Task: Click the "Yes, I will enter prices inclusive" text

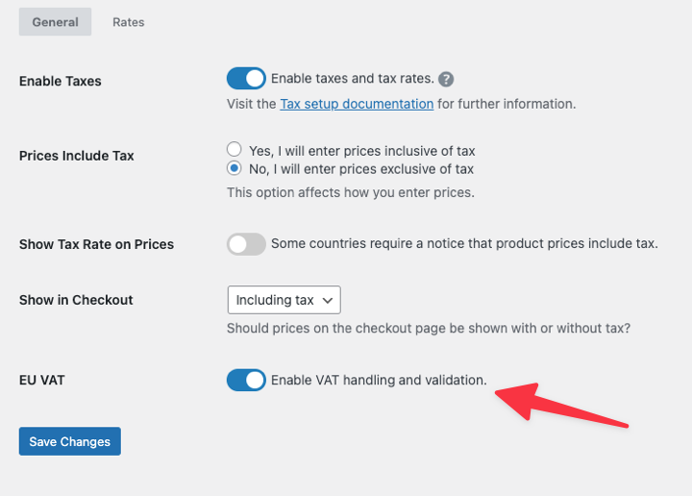Action: [x=362, y=151]
